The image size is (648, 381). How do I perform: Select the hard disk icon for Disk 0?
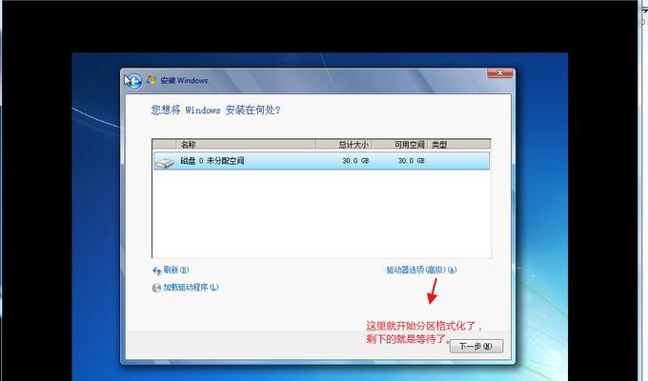coord(165,163)
